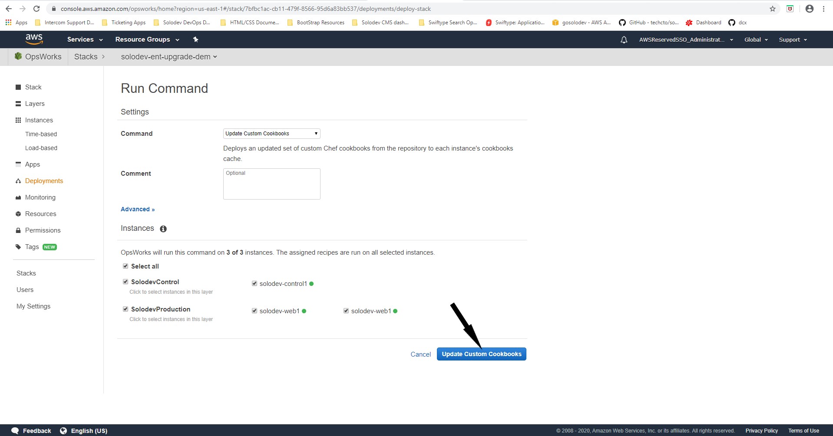Open Users in the sidebar
Viewport: 833px width, 436px height.
[x=25, y=290]
